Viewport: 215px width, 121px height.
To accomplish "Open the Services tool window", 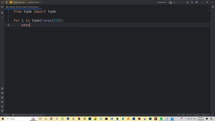I will [2, 97].
